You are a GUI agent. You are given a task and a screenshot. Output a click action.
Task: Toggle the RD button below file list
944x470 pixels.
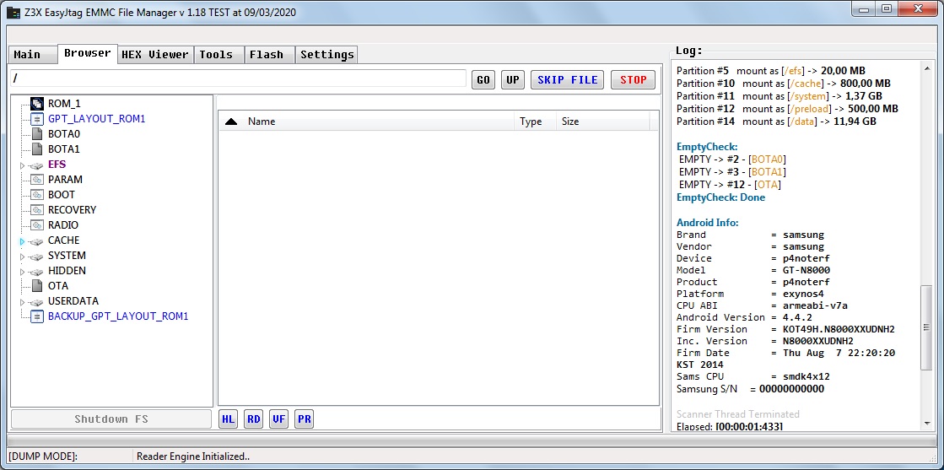click(x=253, y=419)
